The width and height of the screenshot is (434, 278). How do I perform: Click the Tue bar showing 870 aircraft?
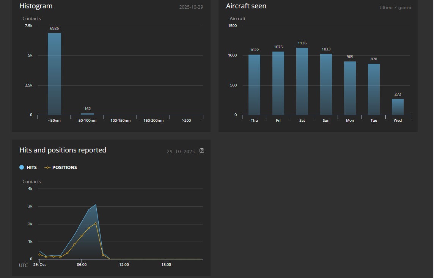374,89
